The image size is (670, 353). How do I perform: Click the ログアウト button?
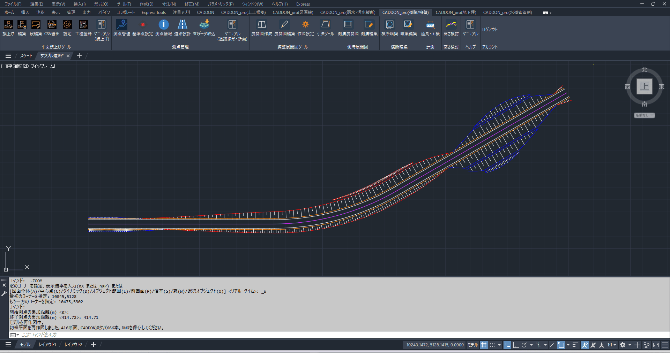490,30
